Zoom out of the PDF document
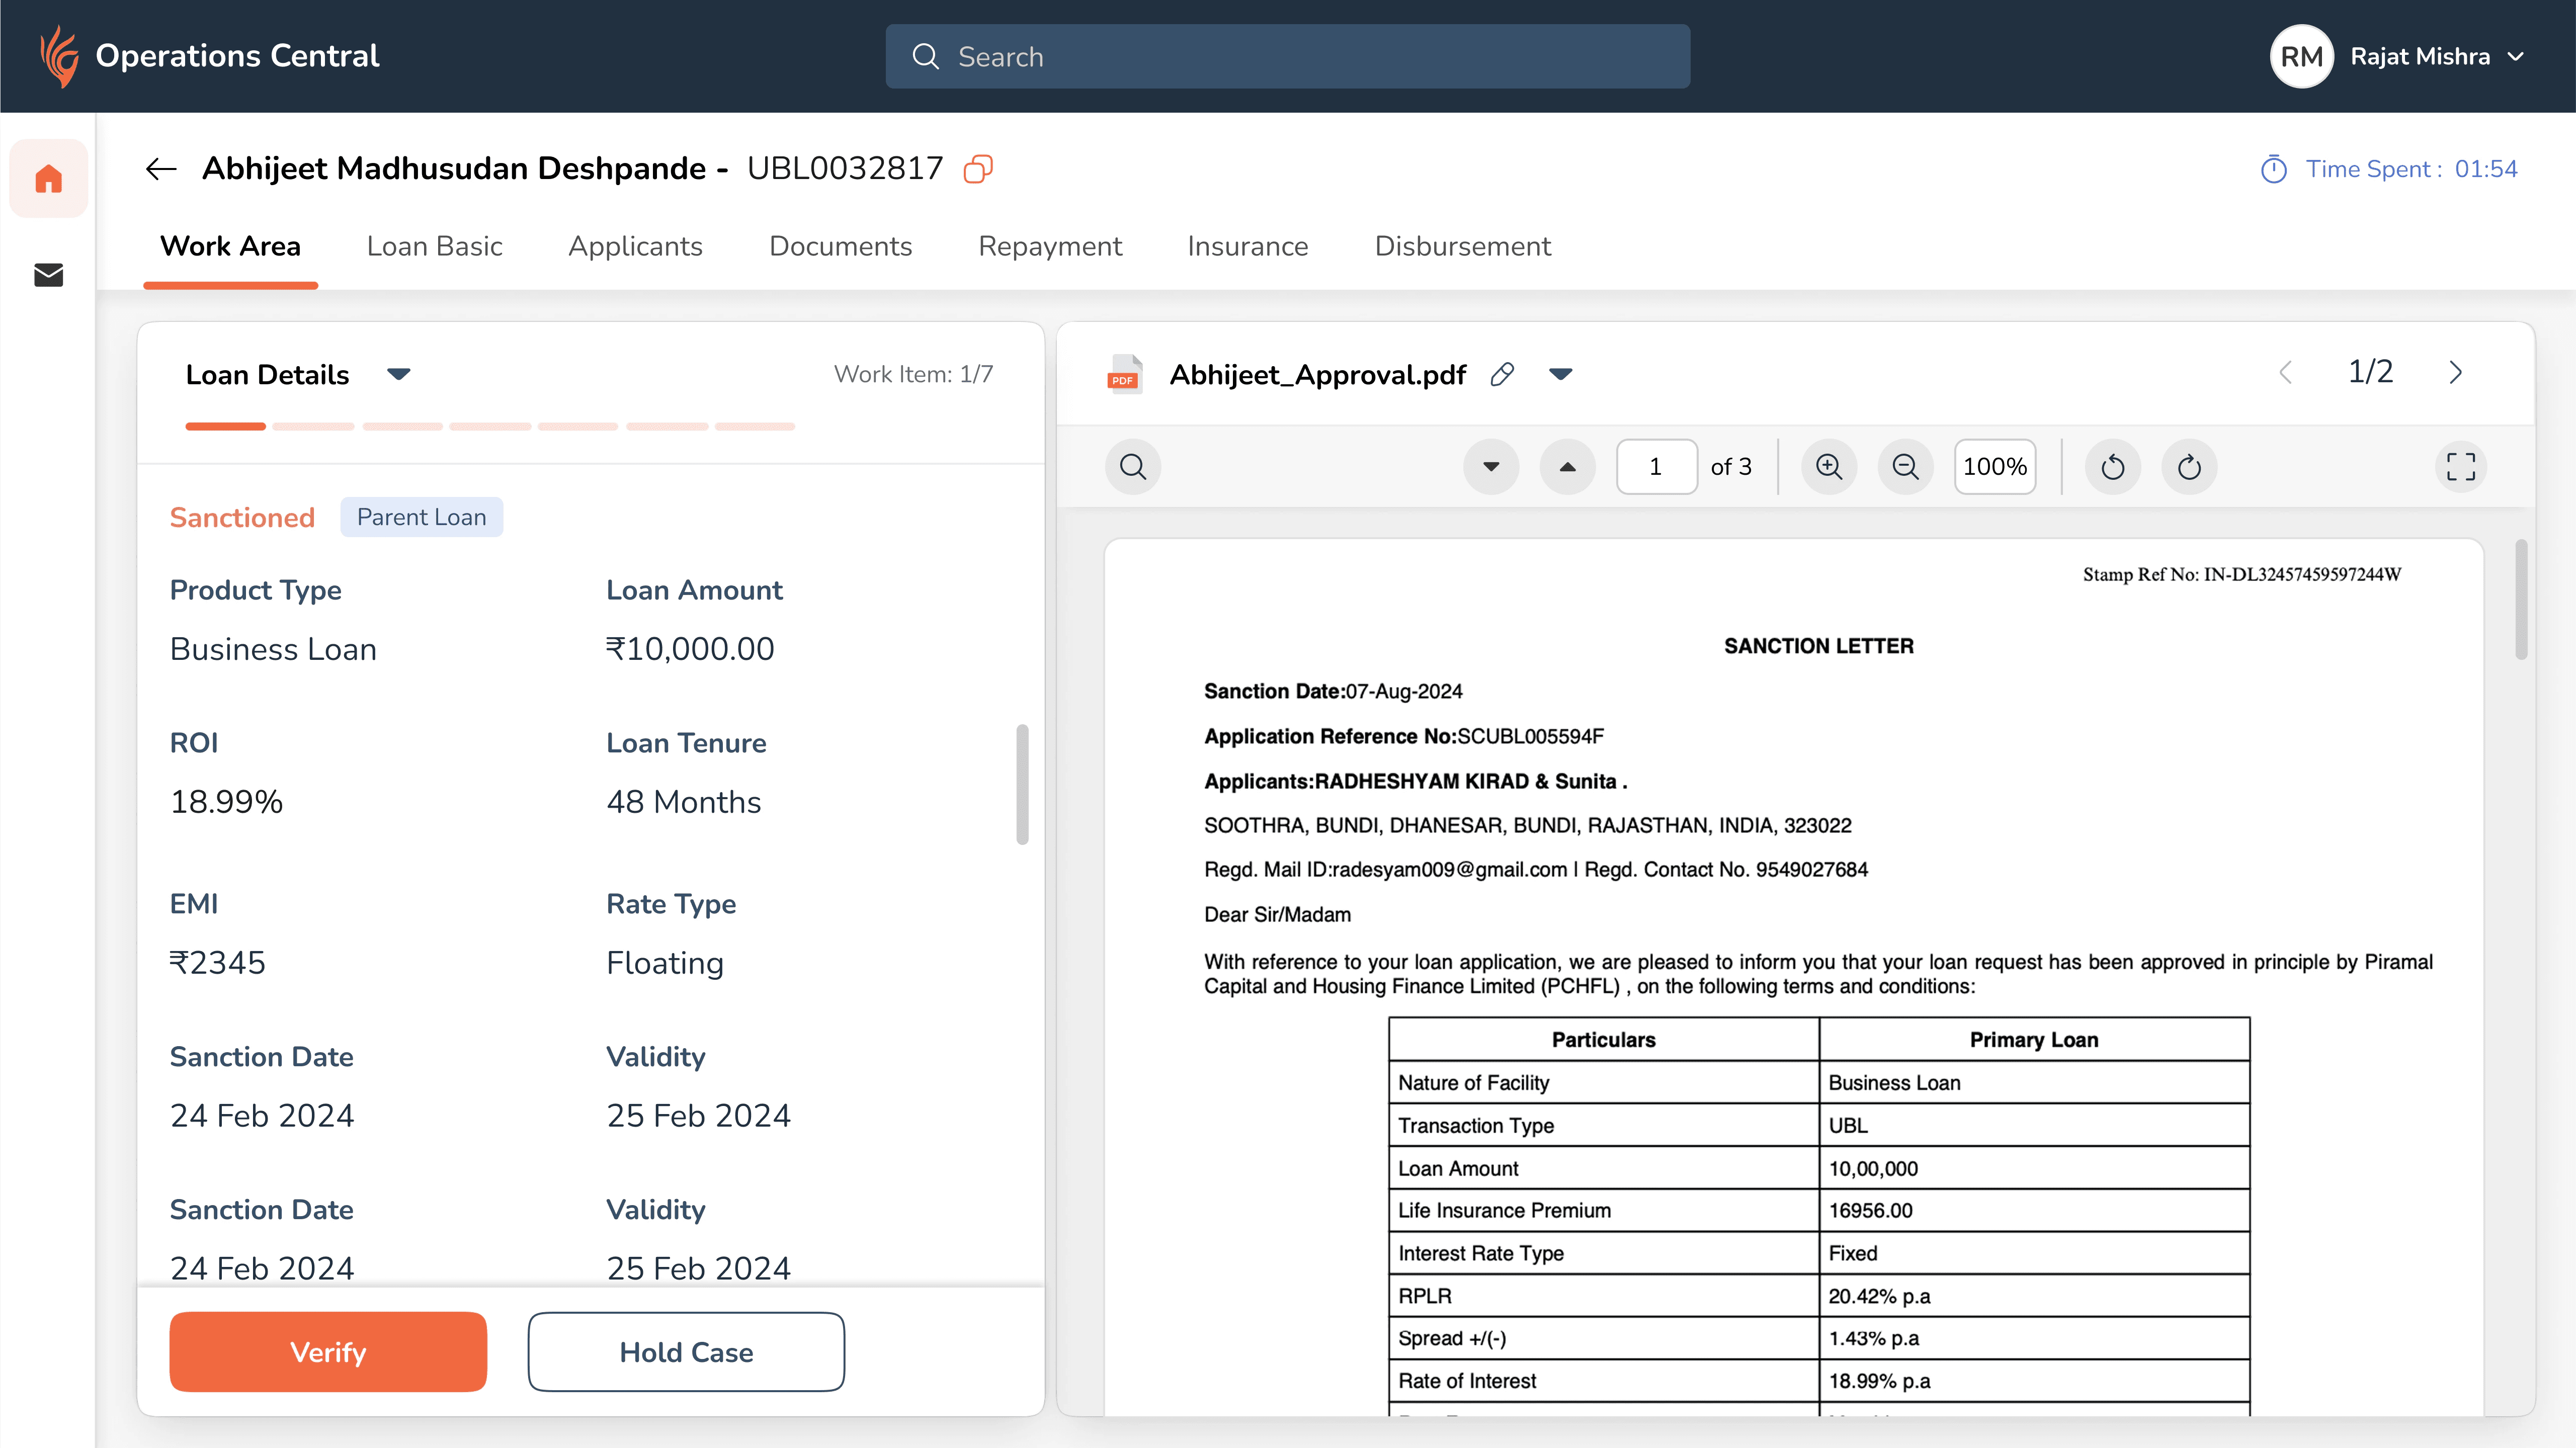The image size is (2576, 1448). tap(1905, 467)
